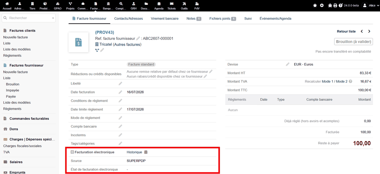Image resolution: width=380 pixels, height=174 pixels.
Task: Open Charges fiscales/sociales menu entry
Action: point(22,146)
